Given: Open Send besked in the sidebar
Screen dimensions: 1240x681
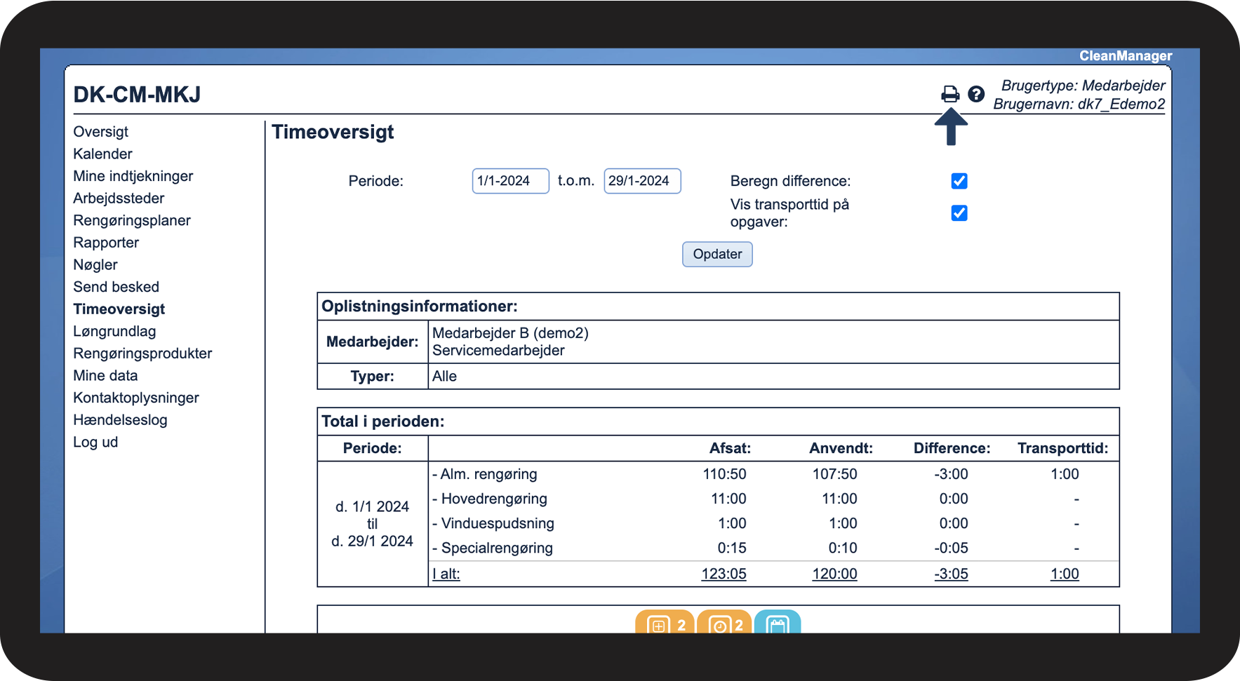Looking at the screenshot, I should pyautogui.click(x=116, y=287).
